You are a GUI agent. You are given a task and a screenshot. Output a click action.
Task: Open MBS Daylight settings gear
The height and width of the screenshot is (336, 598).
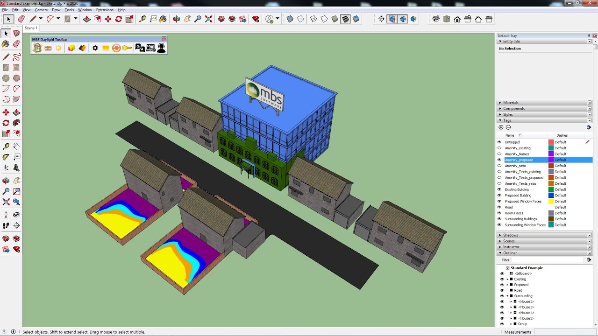tap(95, 48)
